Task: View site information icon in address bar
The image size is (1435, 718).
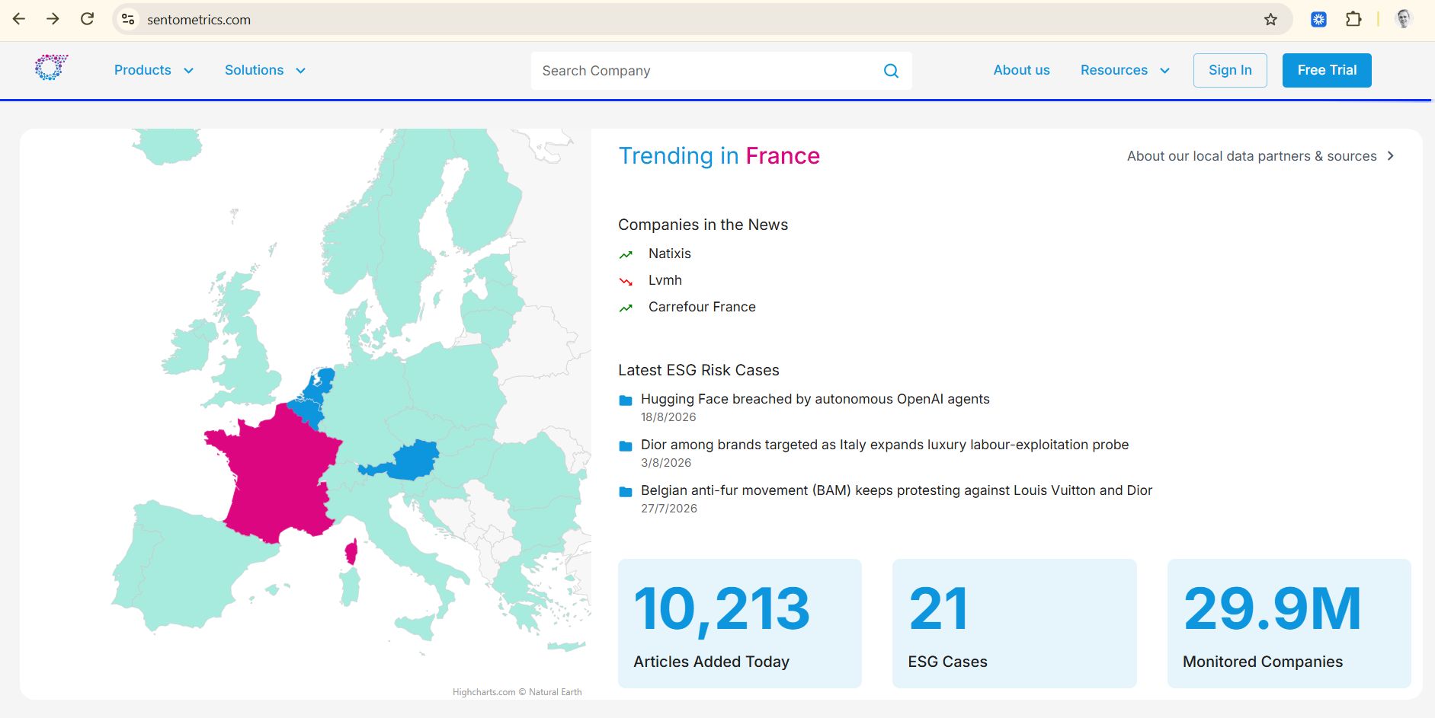Action: pyautogui.click(x=128, y=19)
